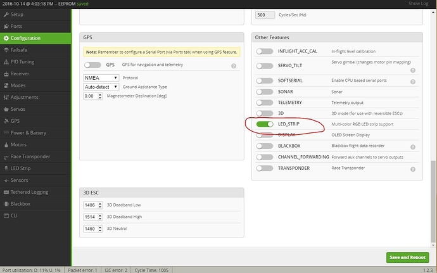Enable INFLIGHT_ACC_CAL switch

(x=265, y=51)
